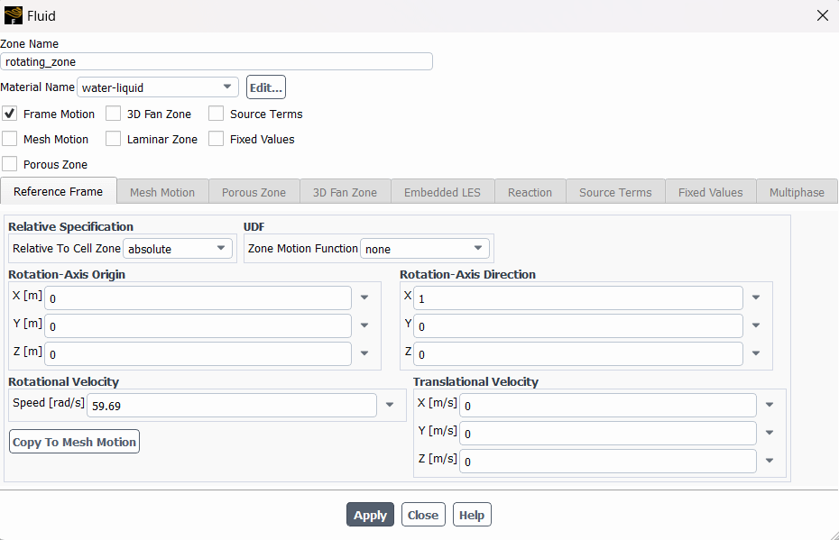Click the Rotation-Axis Origin X arrow
Screen dimensions: 839x540
pyautogui.click(x=364, y=297)
